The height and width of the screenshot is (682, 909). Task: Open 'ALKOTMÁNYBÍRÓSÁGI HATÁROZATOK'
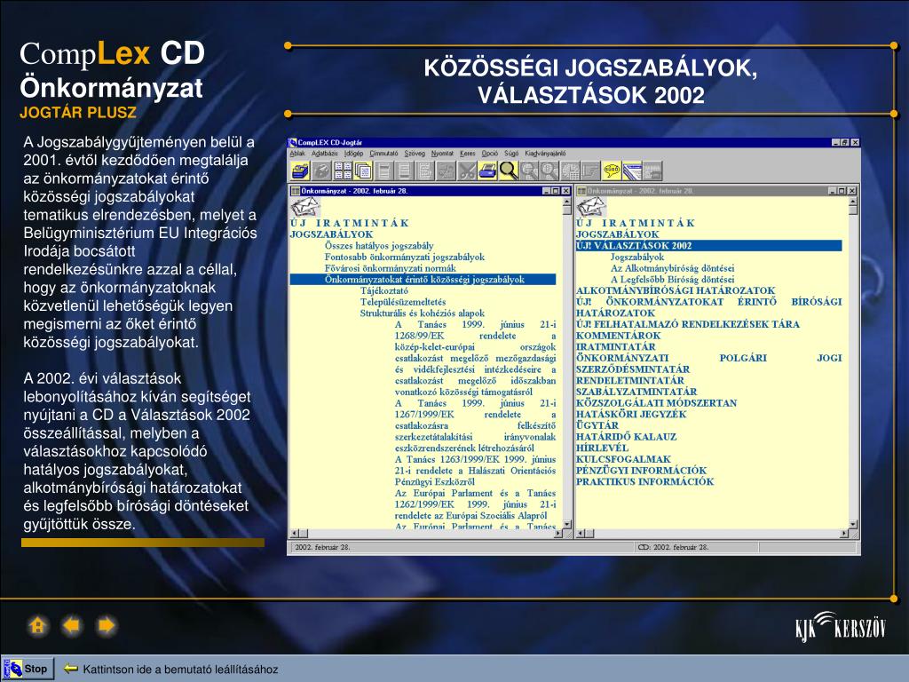click(x=676, y=290)
